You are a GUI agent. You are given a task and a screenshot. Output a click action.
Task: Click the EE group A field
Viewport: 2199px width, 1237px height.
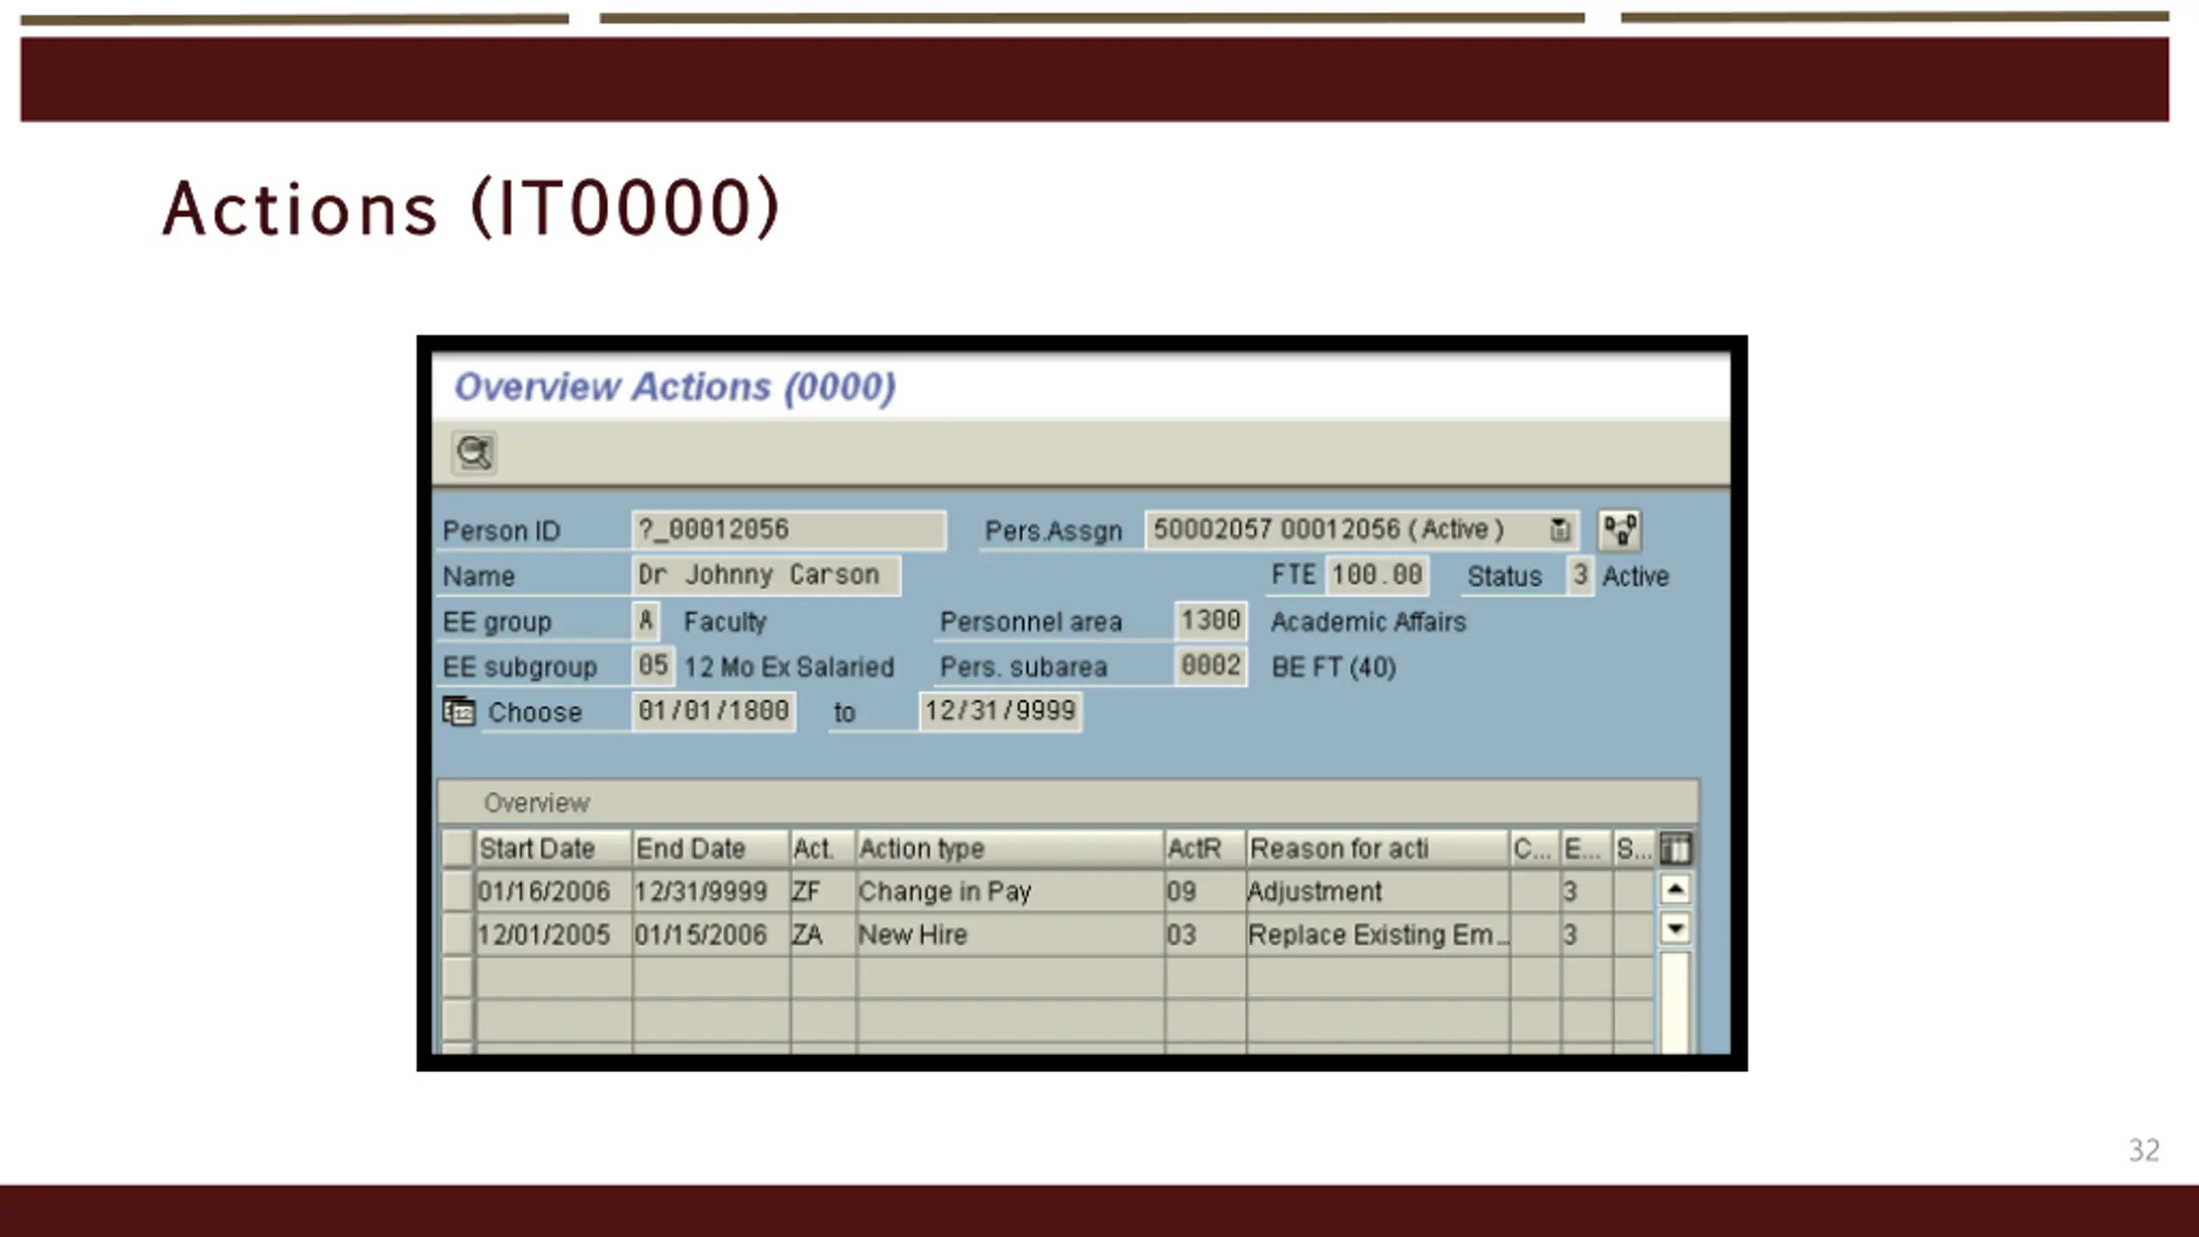tap(646, 620)
